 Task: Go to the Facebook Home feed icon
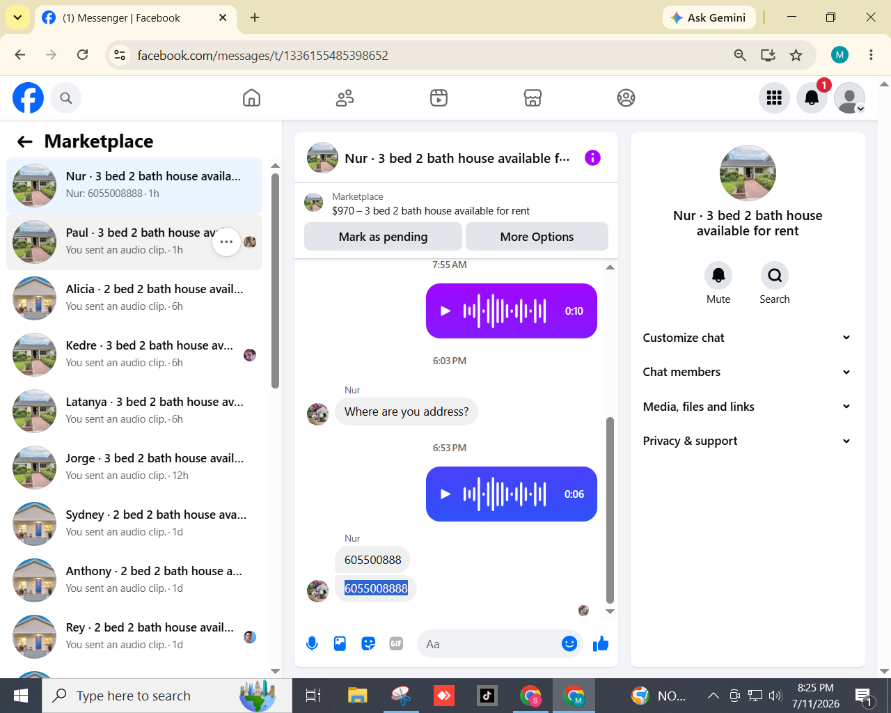(251, 98)
